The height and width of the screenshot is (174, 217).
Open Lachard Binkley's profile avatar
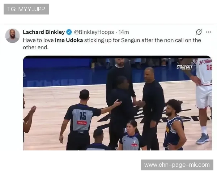pos(12,36)
